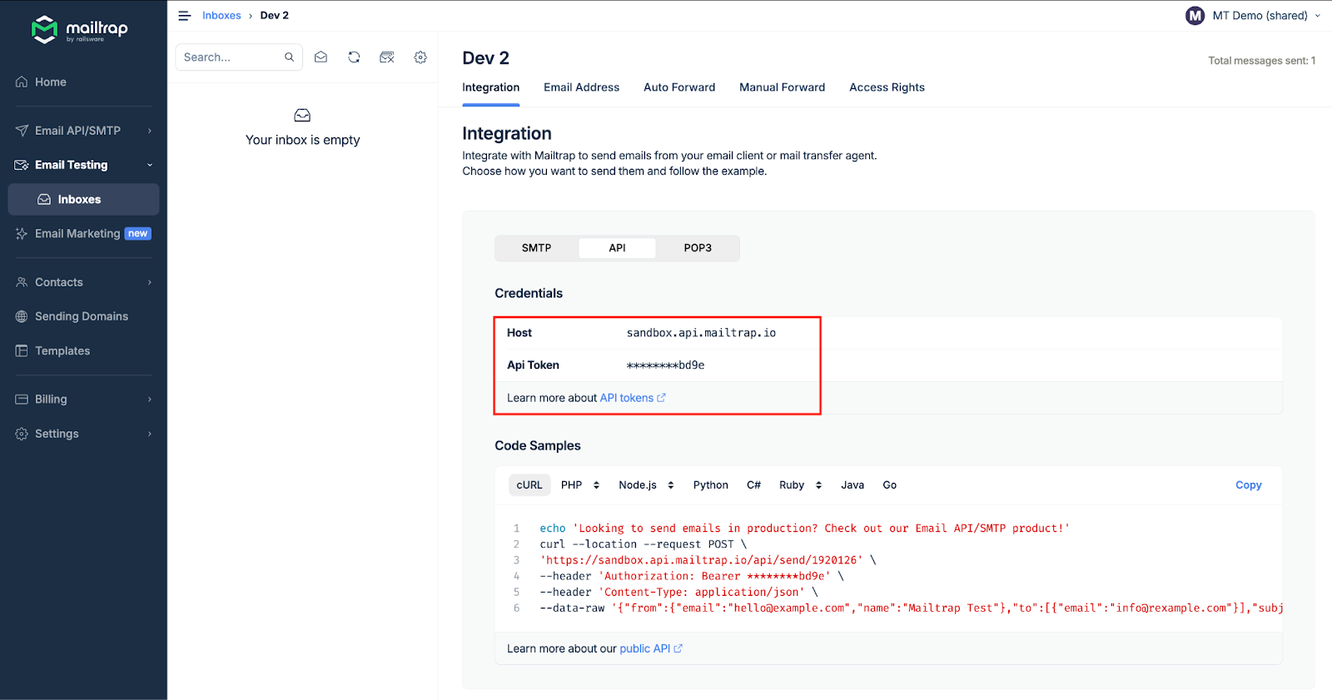Open the PHP code sample dropdown arrows
Viewport: 1332px width, 700px height.
(x=596, y=485)
